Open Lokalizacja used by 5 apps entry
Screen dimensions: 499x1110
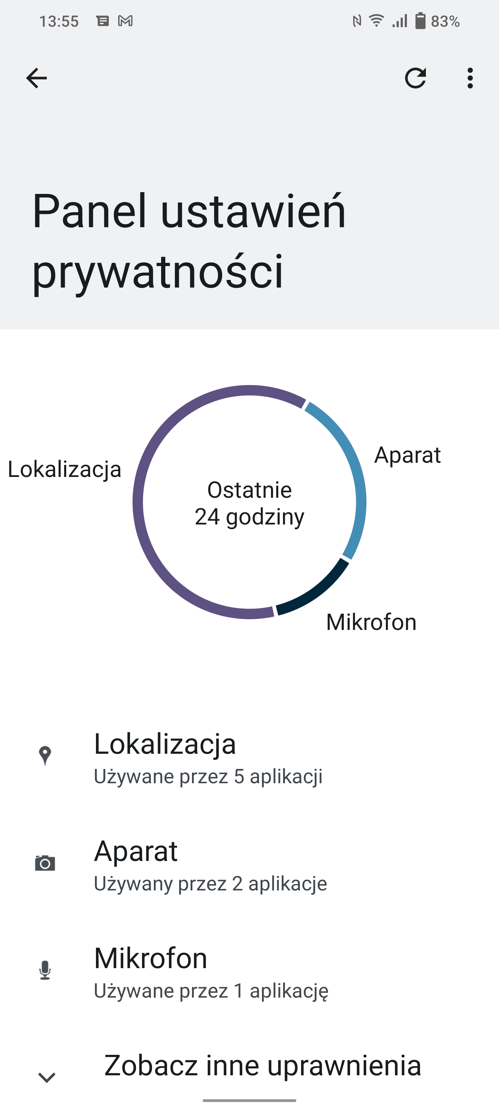point(249,758)
